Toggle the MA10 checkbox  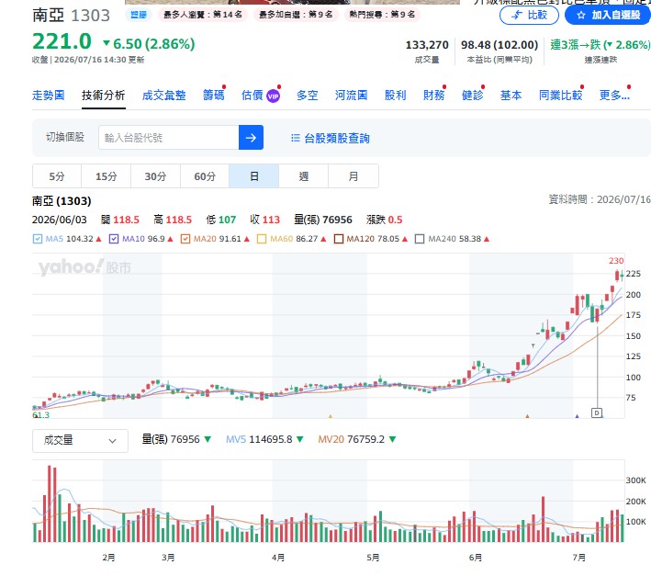pos(114,239)
